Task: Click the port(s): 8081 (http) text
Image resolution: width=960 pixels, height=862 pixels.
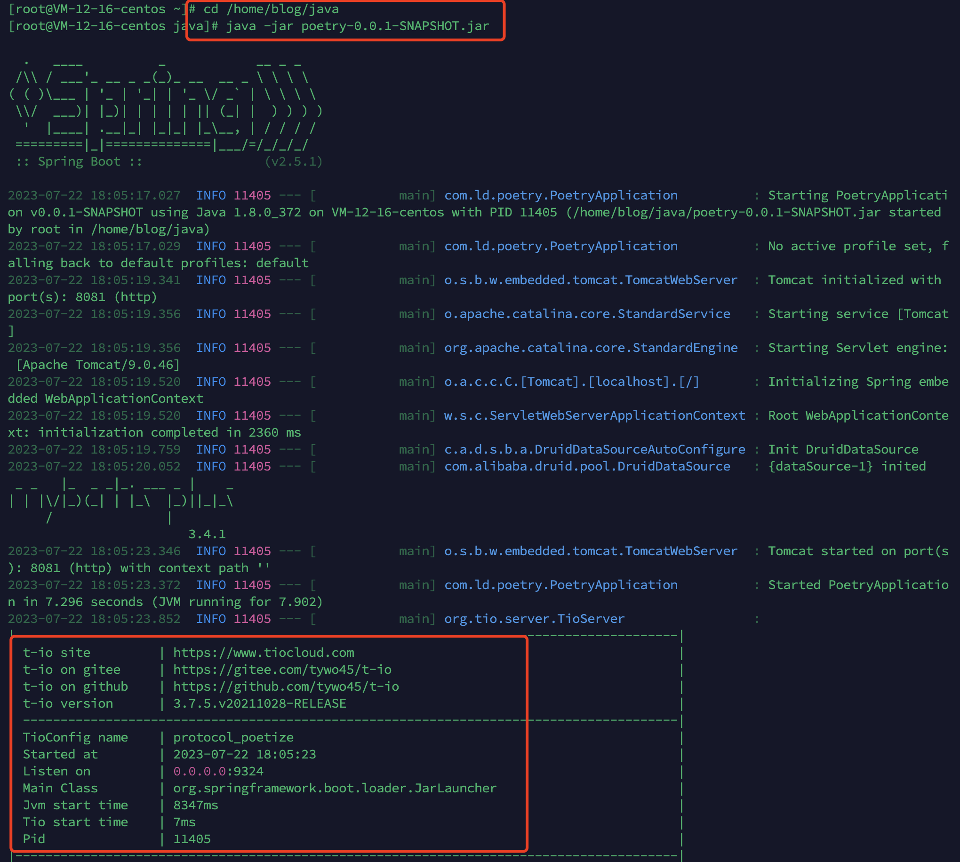Action: click(x=82, y=297)
